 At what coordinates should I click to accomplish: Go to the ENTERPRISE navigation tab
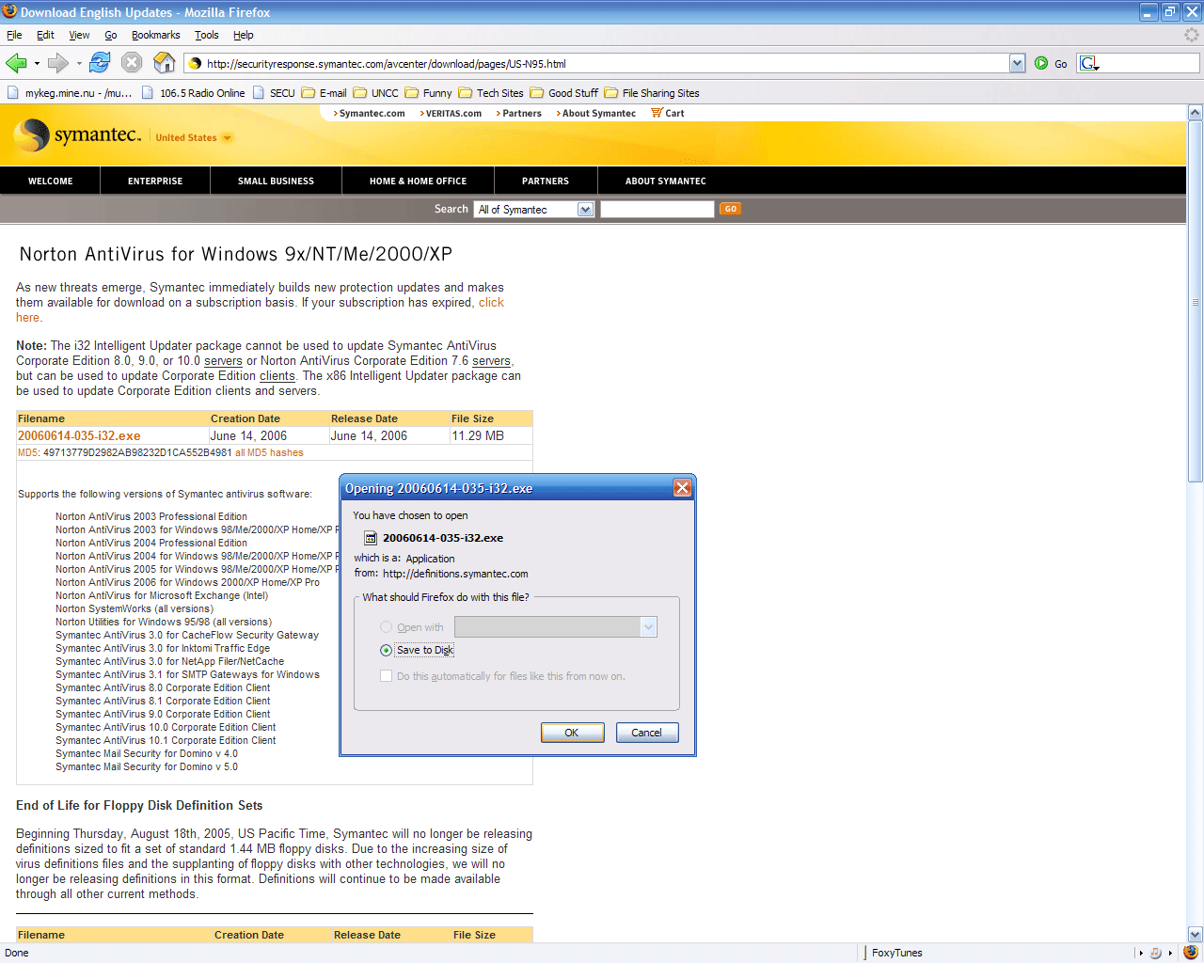(x=155, y=181)
